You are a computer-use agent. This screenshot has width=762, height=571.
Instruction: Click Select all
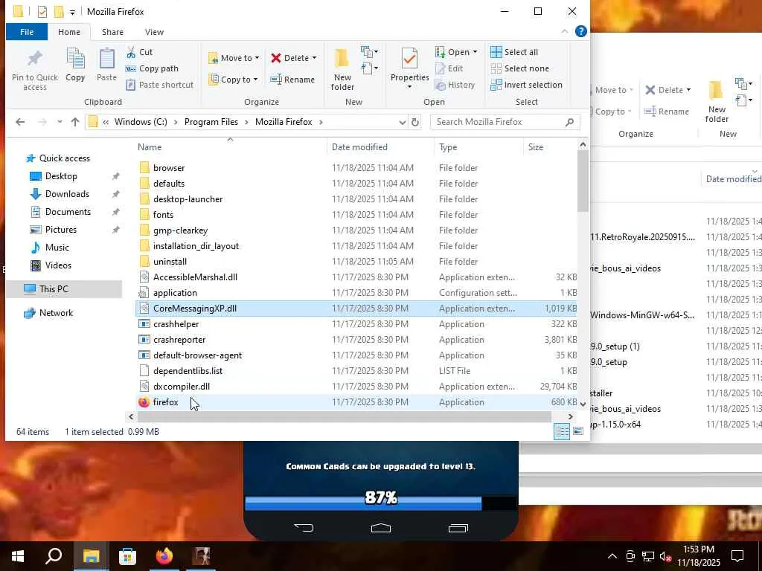(x=514, y=52)
